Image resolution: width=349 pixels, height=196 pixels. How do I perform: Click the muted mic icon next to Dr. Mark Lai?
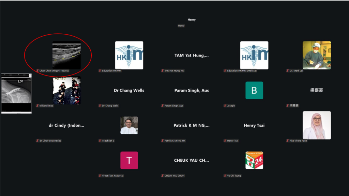[x=288, y=71]
